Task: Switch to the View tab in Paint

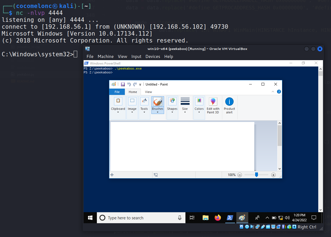Action: pyautogui.click(x=148, y=92)
